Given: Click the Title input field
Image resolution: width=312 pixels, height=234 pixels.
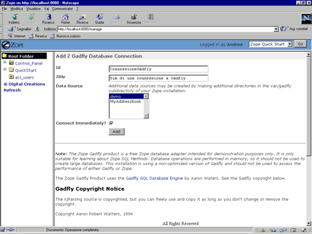Looking at the screenshot, I should pyautogui.click(x=159, y=78).
